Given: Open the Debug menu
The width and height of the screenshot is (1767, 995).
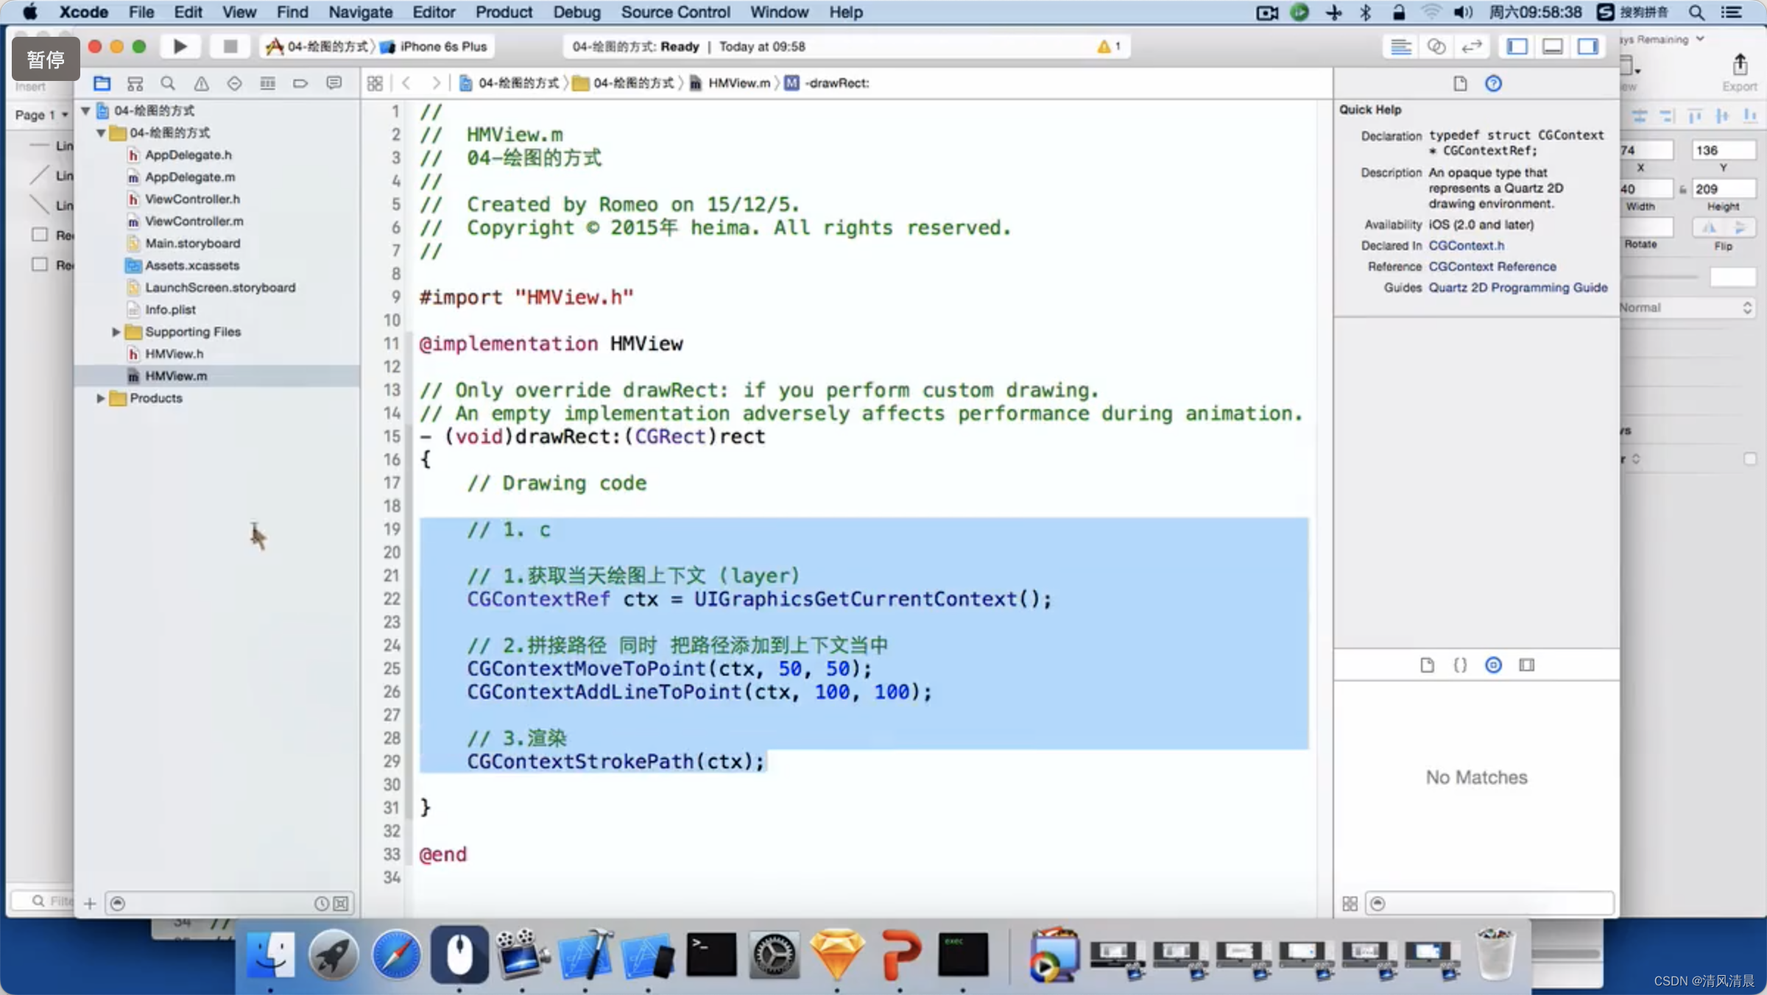Looking at the screenshot, I should [x=576, y=12].
